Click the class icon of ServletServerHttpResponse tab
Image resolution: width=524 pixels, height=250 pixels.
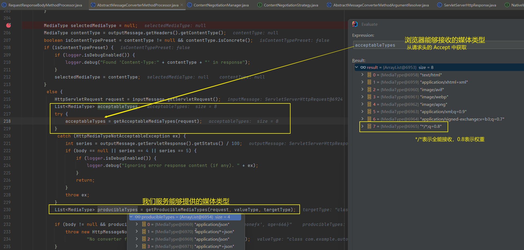[x=440, y=5]
